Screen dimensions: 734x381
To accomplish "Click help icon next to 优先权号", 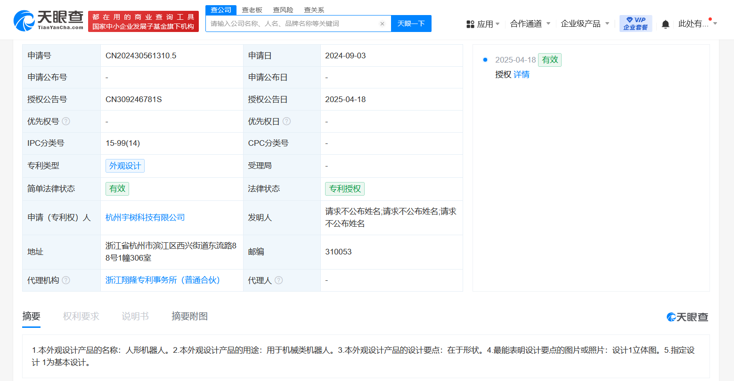I will pos(66,121).
